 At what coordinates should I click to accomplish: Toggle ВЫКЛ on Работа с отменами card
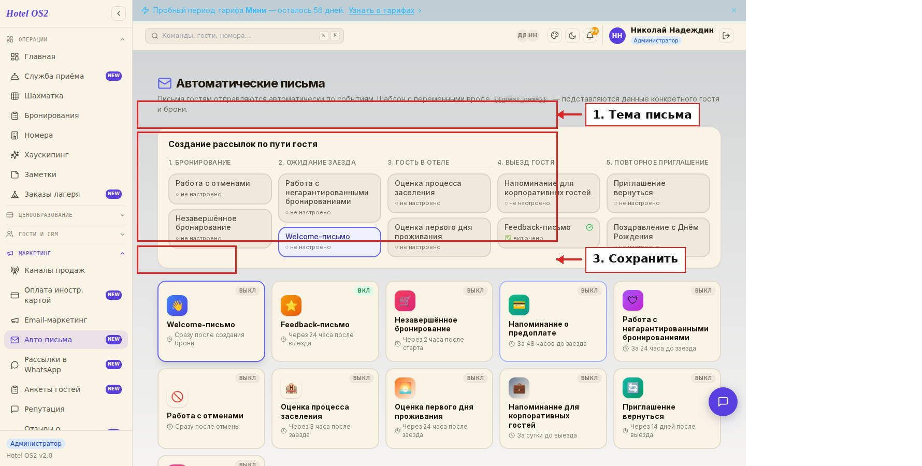click(248, 378)
